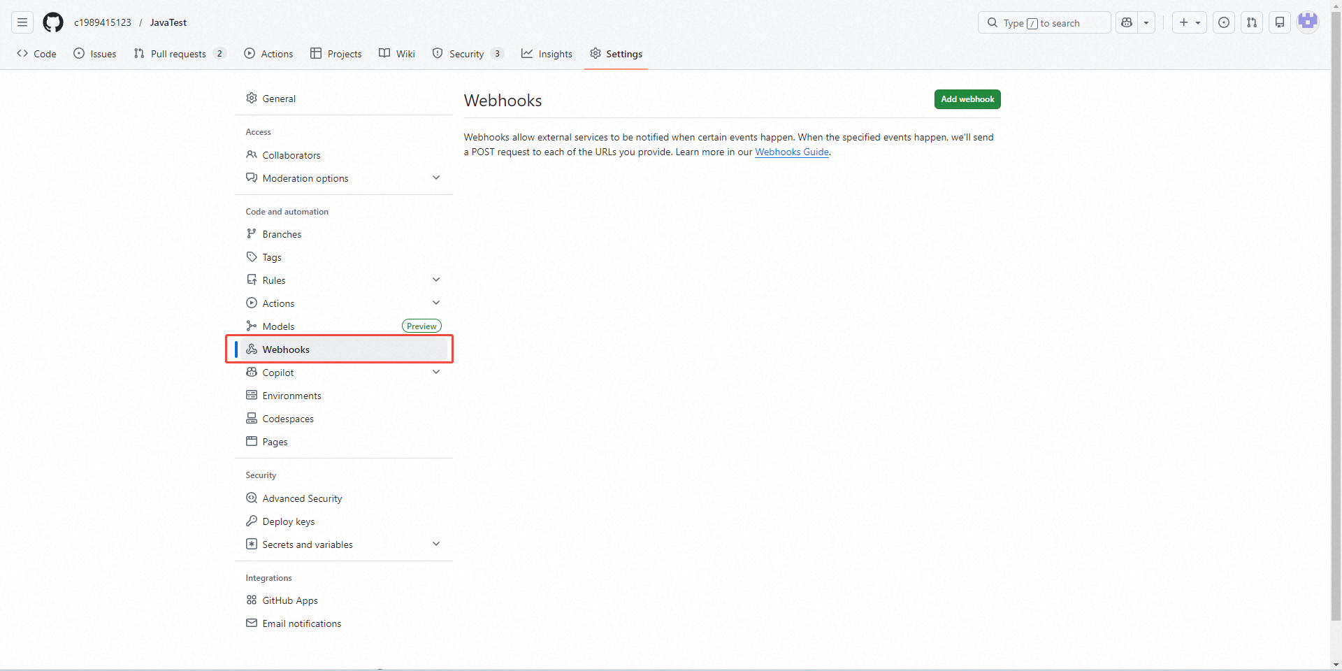Image resolution: width=1342 pixels, height=671 pixels.
Task: Open the user avatar profile menu
Action: coord(1308,22)
